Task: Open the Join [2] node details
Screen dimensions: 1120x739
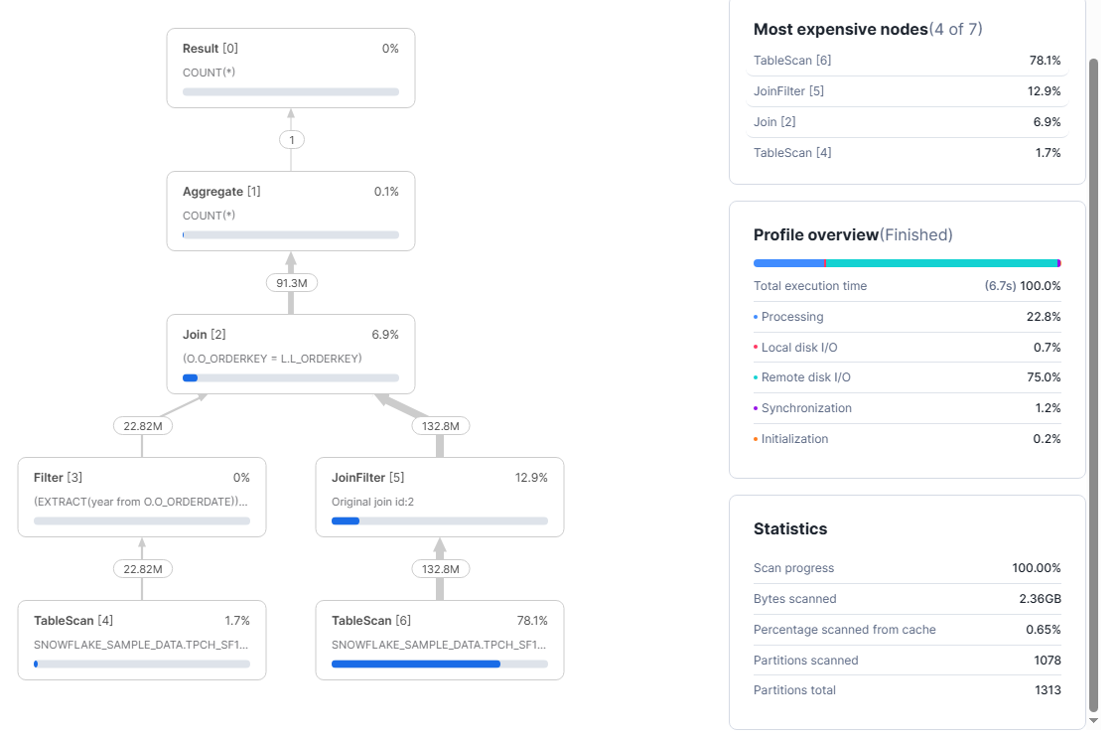Action: click(291, 354)
